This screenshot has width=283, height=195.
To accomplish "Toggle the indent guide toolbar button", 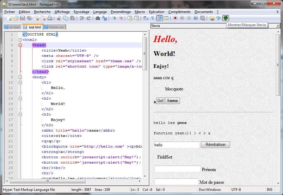I will 160,18.
